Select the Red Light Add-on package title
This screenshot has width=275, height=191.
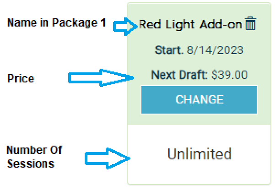click(x=190, y=25)
